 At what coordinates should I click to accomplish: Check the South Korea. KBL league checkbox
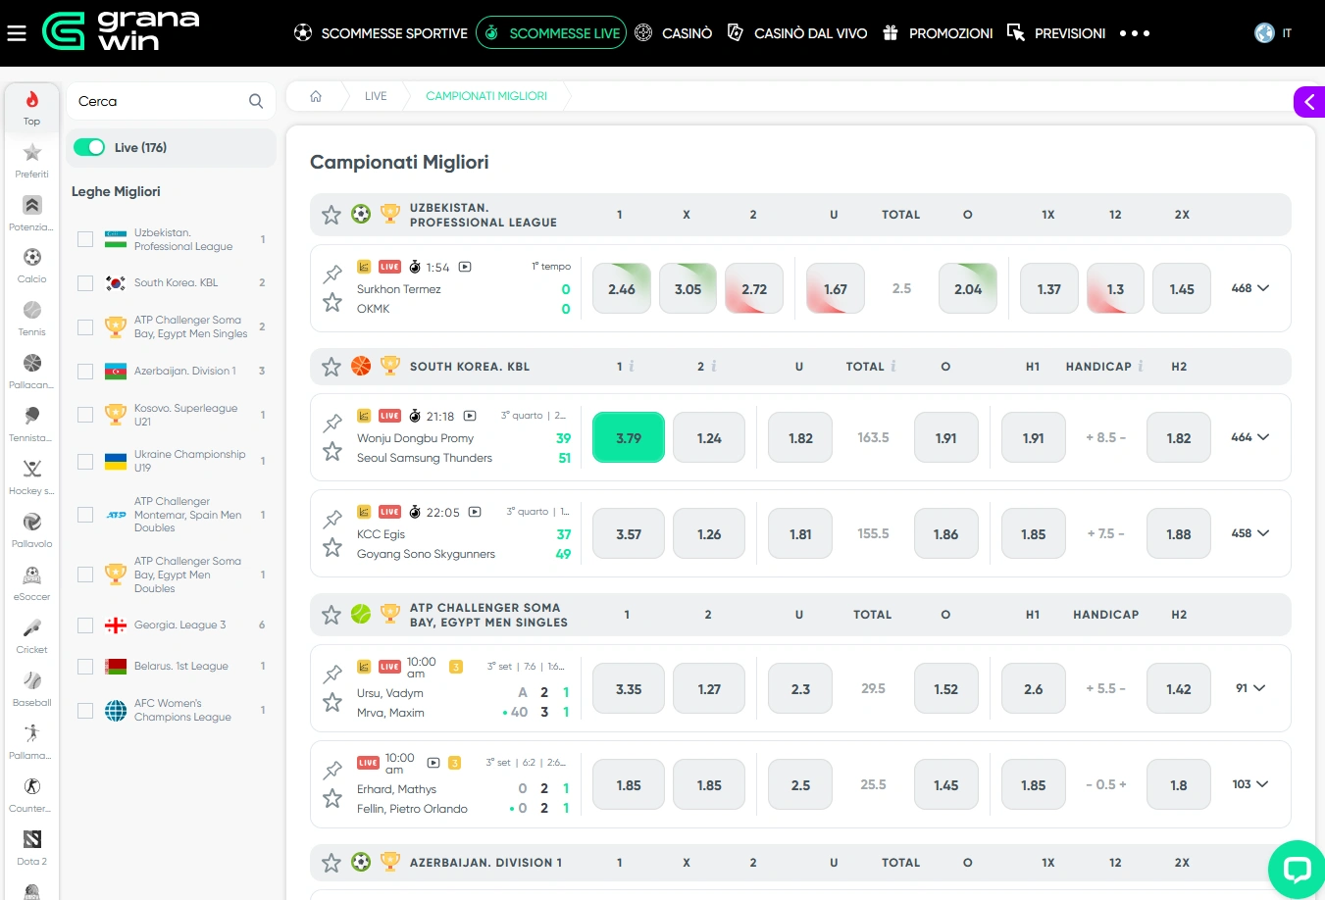(85, 283)
